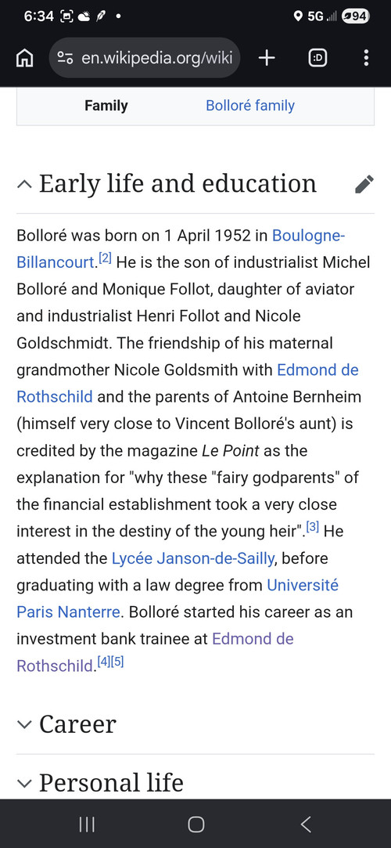This screenshot has width=391, height=848.
Task: Open the Université Paris Nanterre link
Action: pos(178,598)
